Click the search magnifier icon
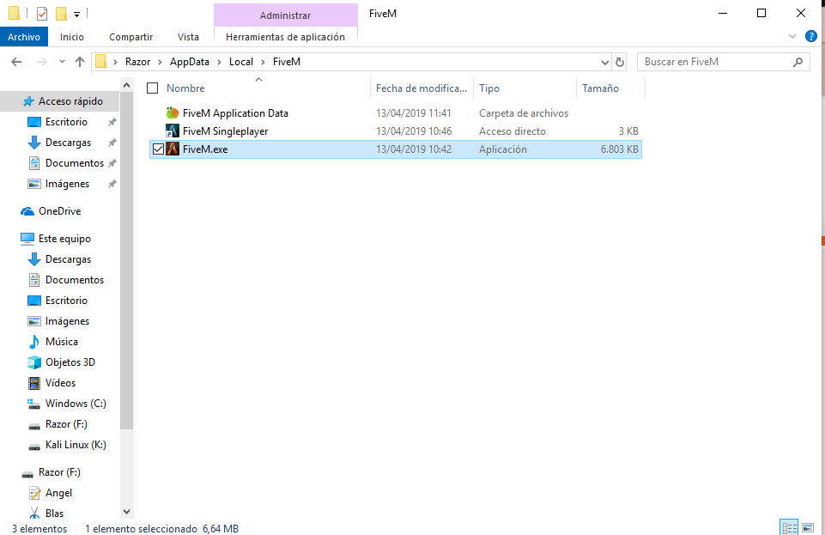Viewport: 825px width, 535px height. [x=798, y=62]
